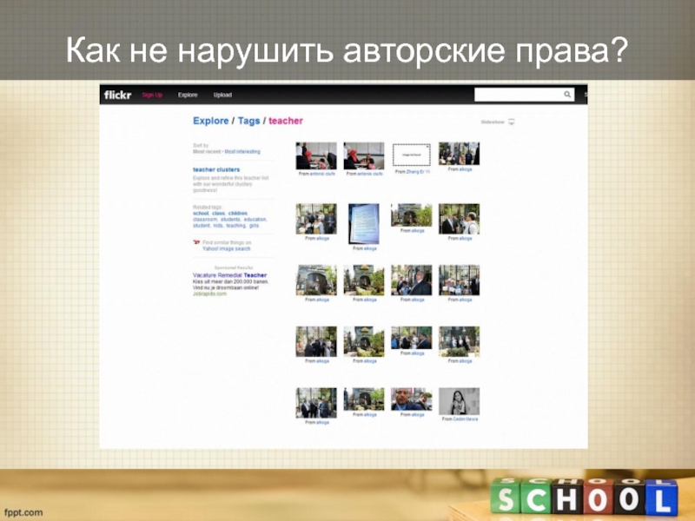
Task: Start the Slideshow via its screen icon
Action: (512, 122)
